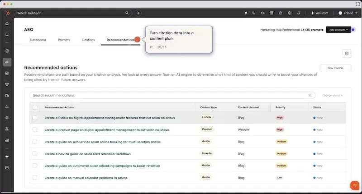This screenshot has height=194, width=362.
Task: Open the product page on digital appointment management link
Action: [x=107, y=130]
